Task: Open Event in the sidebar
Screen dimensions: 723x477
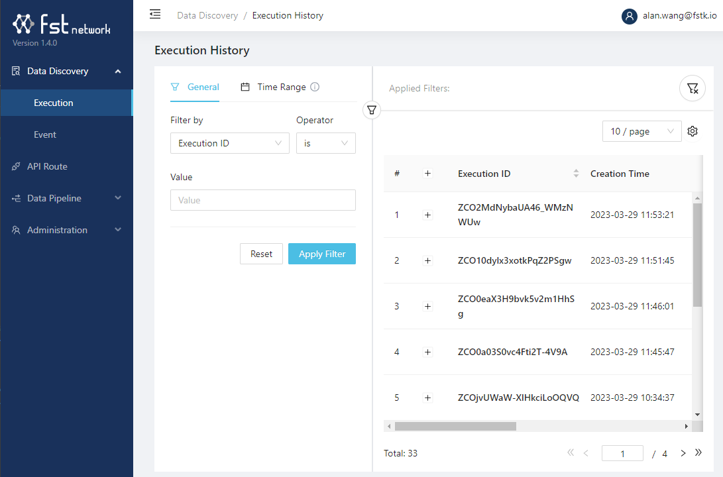Action: [45, 134]
